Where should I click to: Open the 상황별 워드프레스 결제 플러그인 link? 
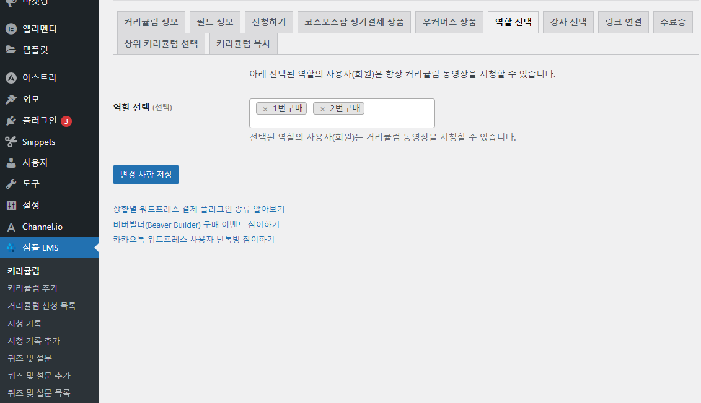click(199, 209)
